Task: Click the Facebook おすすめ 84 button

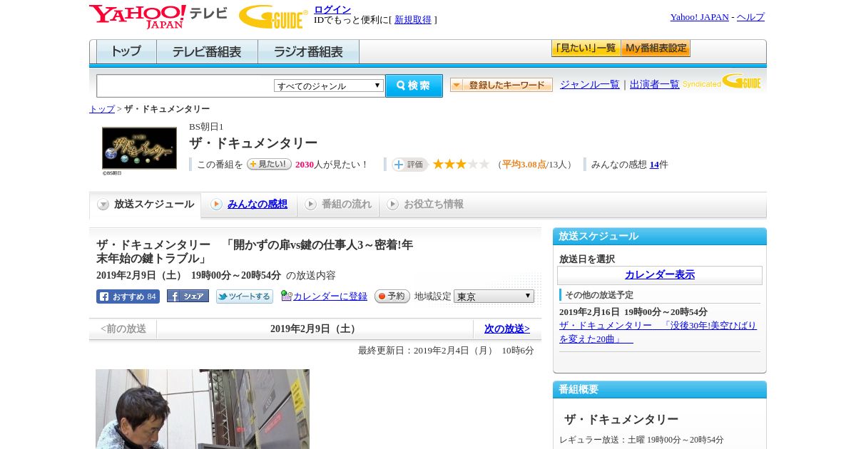Action: [x=128, y=296]
